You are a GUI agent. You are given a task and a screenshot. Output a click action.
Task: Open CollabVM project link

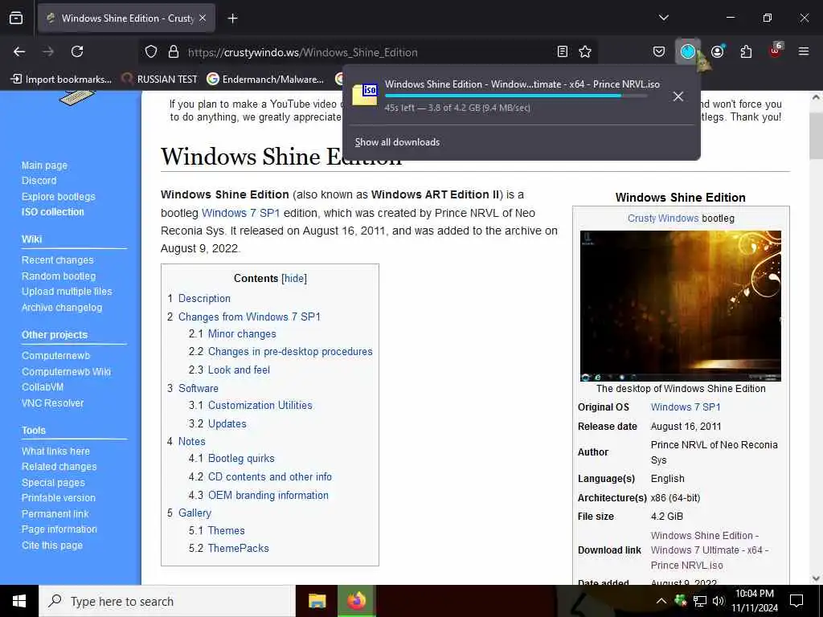(43, 386)
